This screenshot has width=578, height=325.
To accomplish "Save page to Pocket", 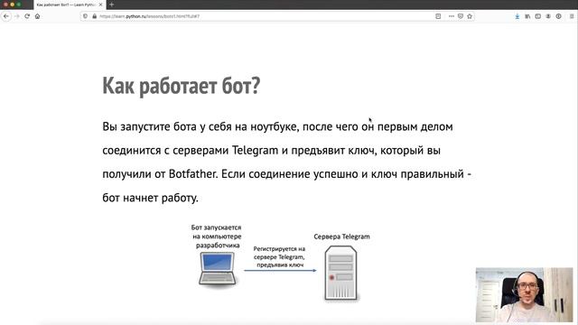I will click(x=461, y=16).
